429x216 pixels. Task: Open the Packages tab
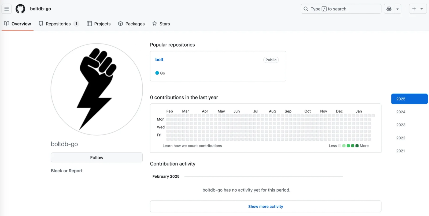click(131, 24)
